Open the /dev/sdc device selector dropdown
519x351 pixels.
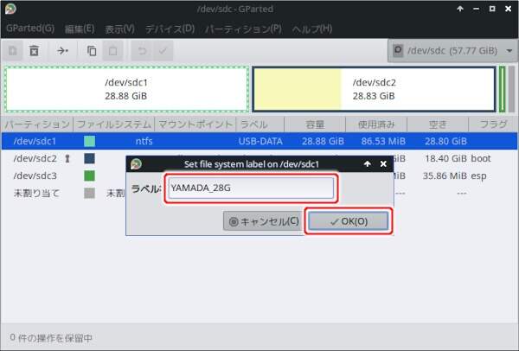pyautogui.click(x=452, y=51)
